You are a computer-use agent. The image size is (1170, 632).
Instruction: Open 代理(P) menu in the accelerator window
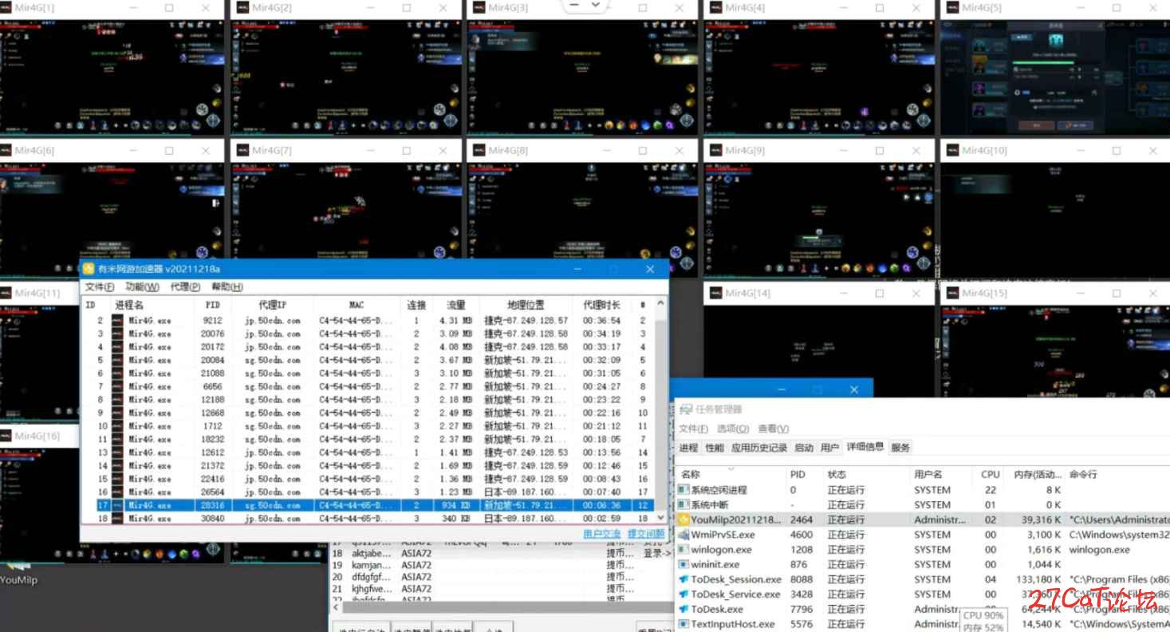pyautogui.click(x=185, y=287)
